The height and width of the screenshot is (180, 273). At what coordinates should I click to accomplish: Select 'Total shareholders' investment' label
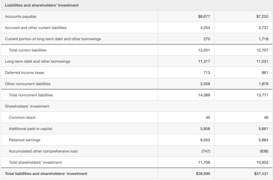pos(35,163)
